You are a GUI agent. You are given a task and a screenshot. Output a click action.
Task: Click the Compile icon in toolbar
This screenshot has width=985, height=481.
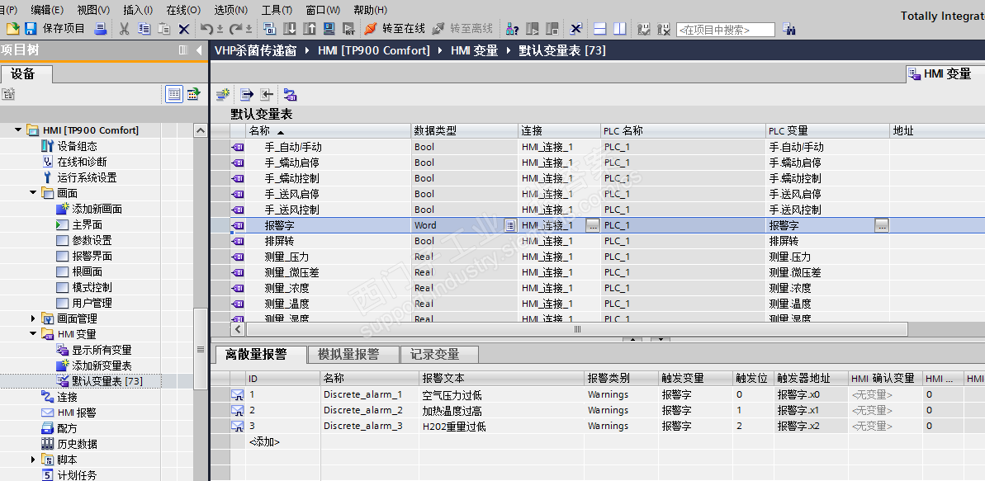(269, 28)
